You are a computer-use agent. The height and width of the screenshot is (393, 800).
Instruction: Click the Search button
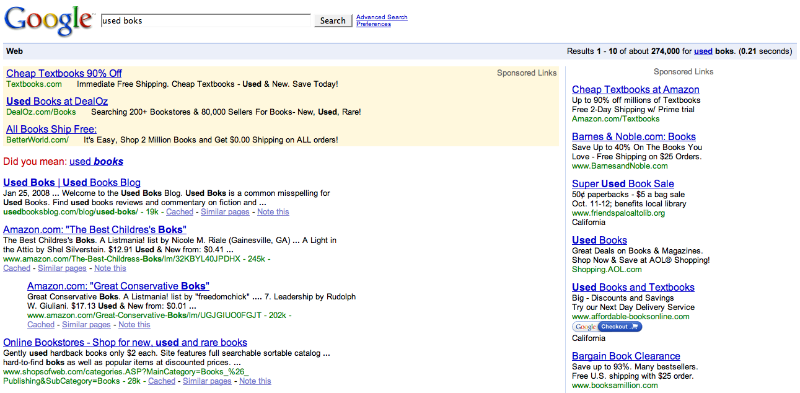[333, 20]
